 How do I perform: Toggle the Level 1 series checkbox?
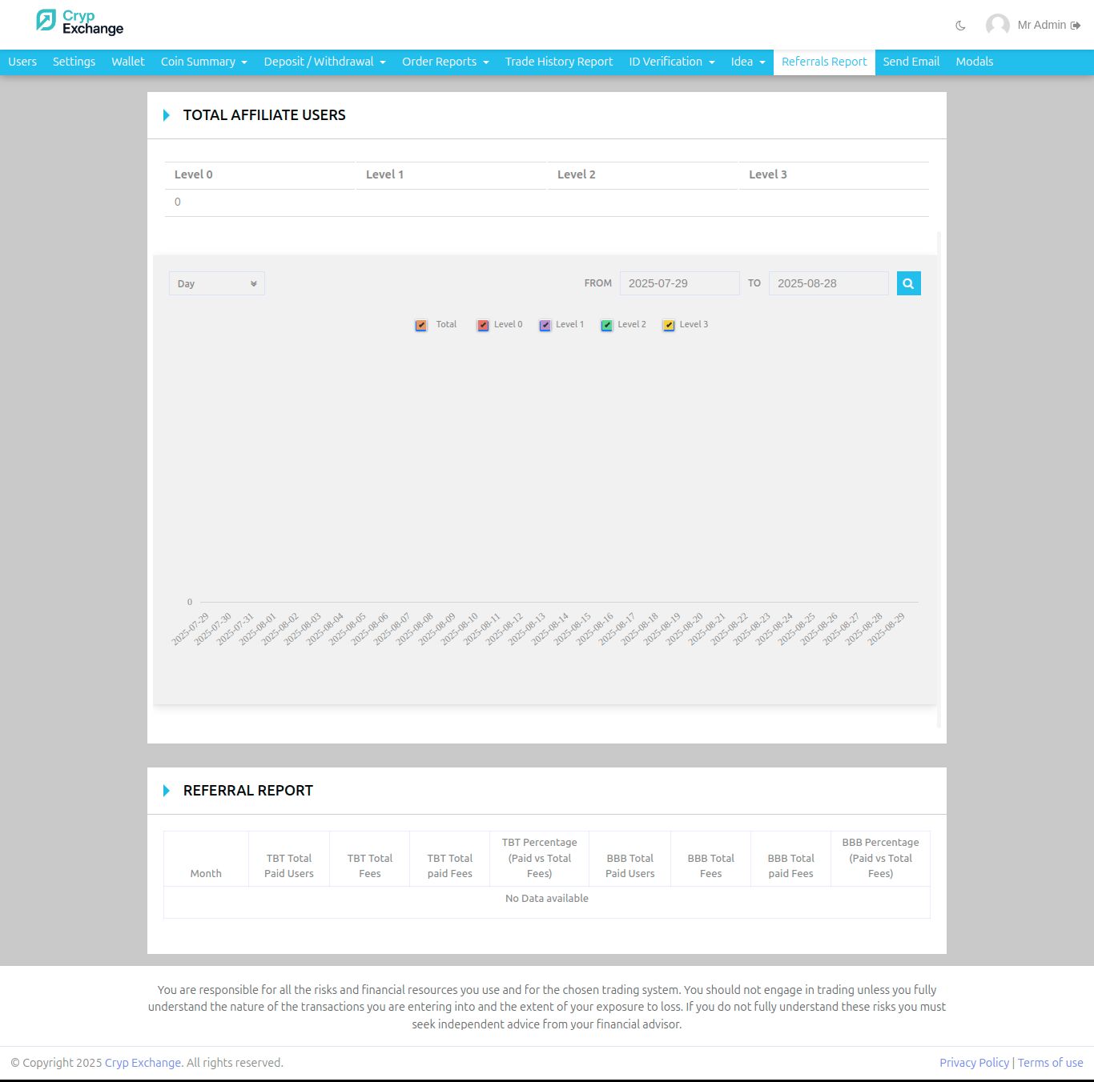pos(545,325)
